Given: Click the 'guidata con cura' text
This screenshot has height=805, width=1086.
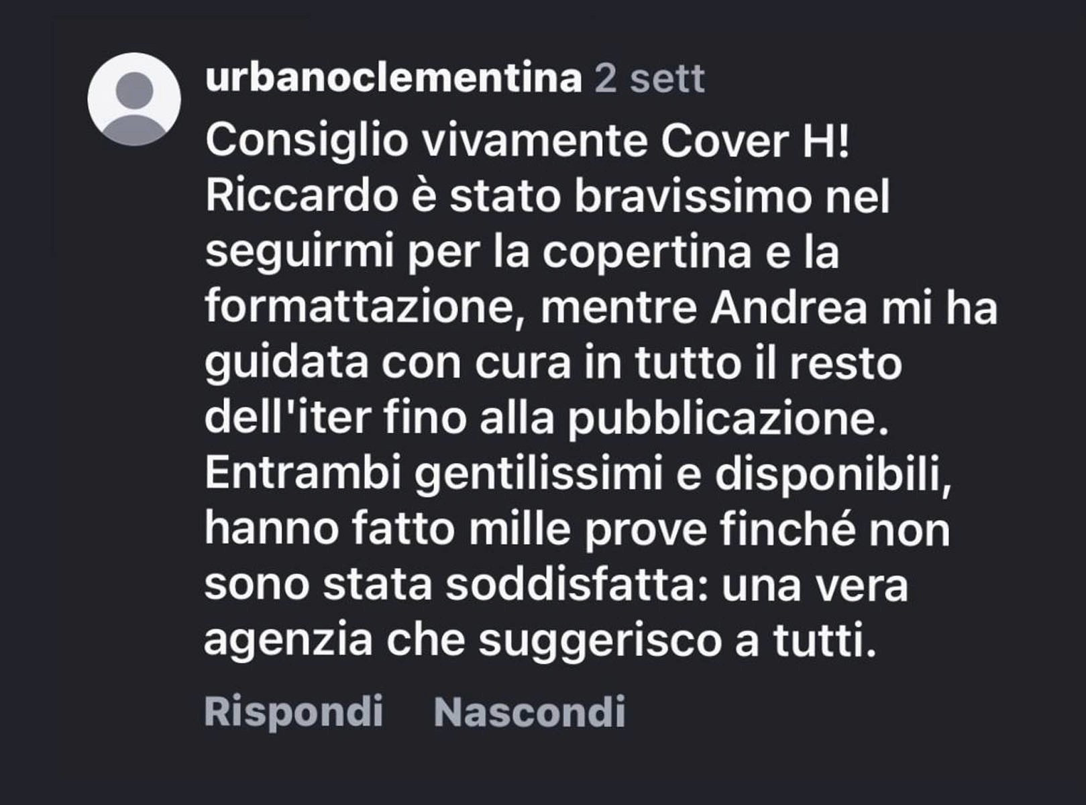Looking at the screenshot, I should click(388, 364).
